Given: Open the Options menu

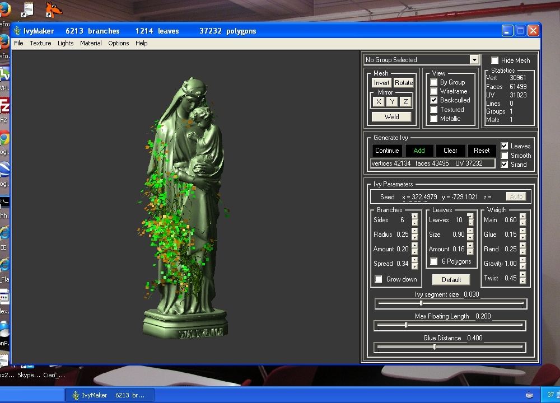Looking at the screenshot, I should click(119, 43).
